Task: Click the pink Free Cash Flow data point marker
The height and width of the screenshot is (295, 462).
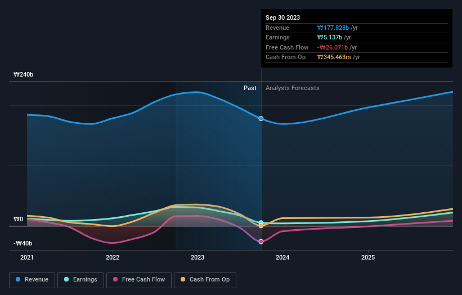Action: point(261,242)
